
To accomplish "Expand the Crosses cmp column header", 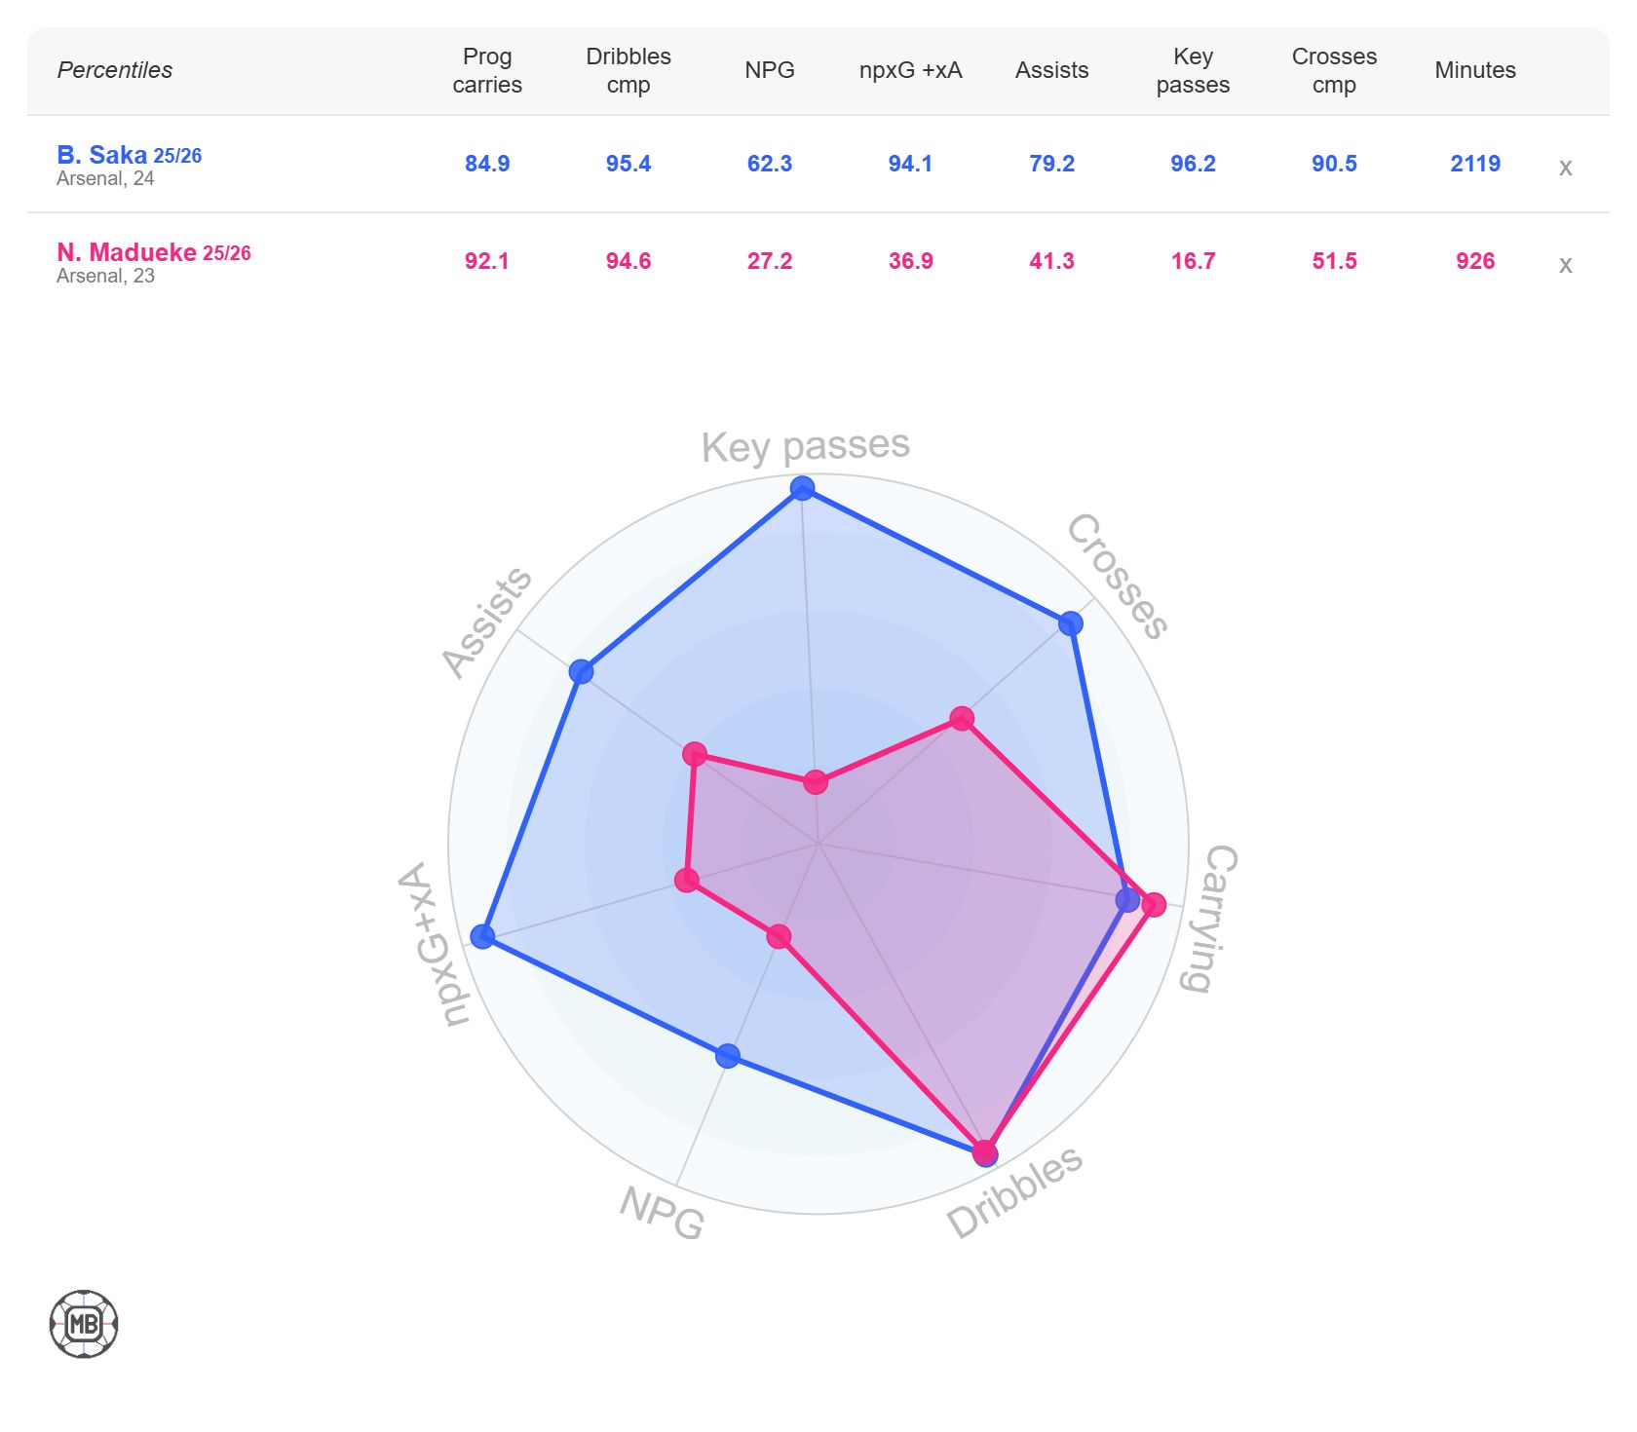I will point(1333,70).
